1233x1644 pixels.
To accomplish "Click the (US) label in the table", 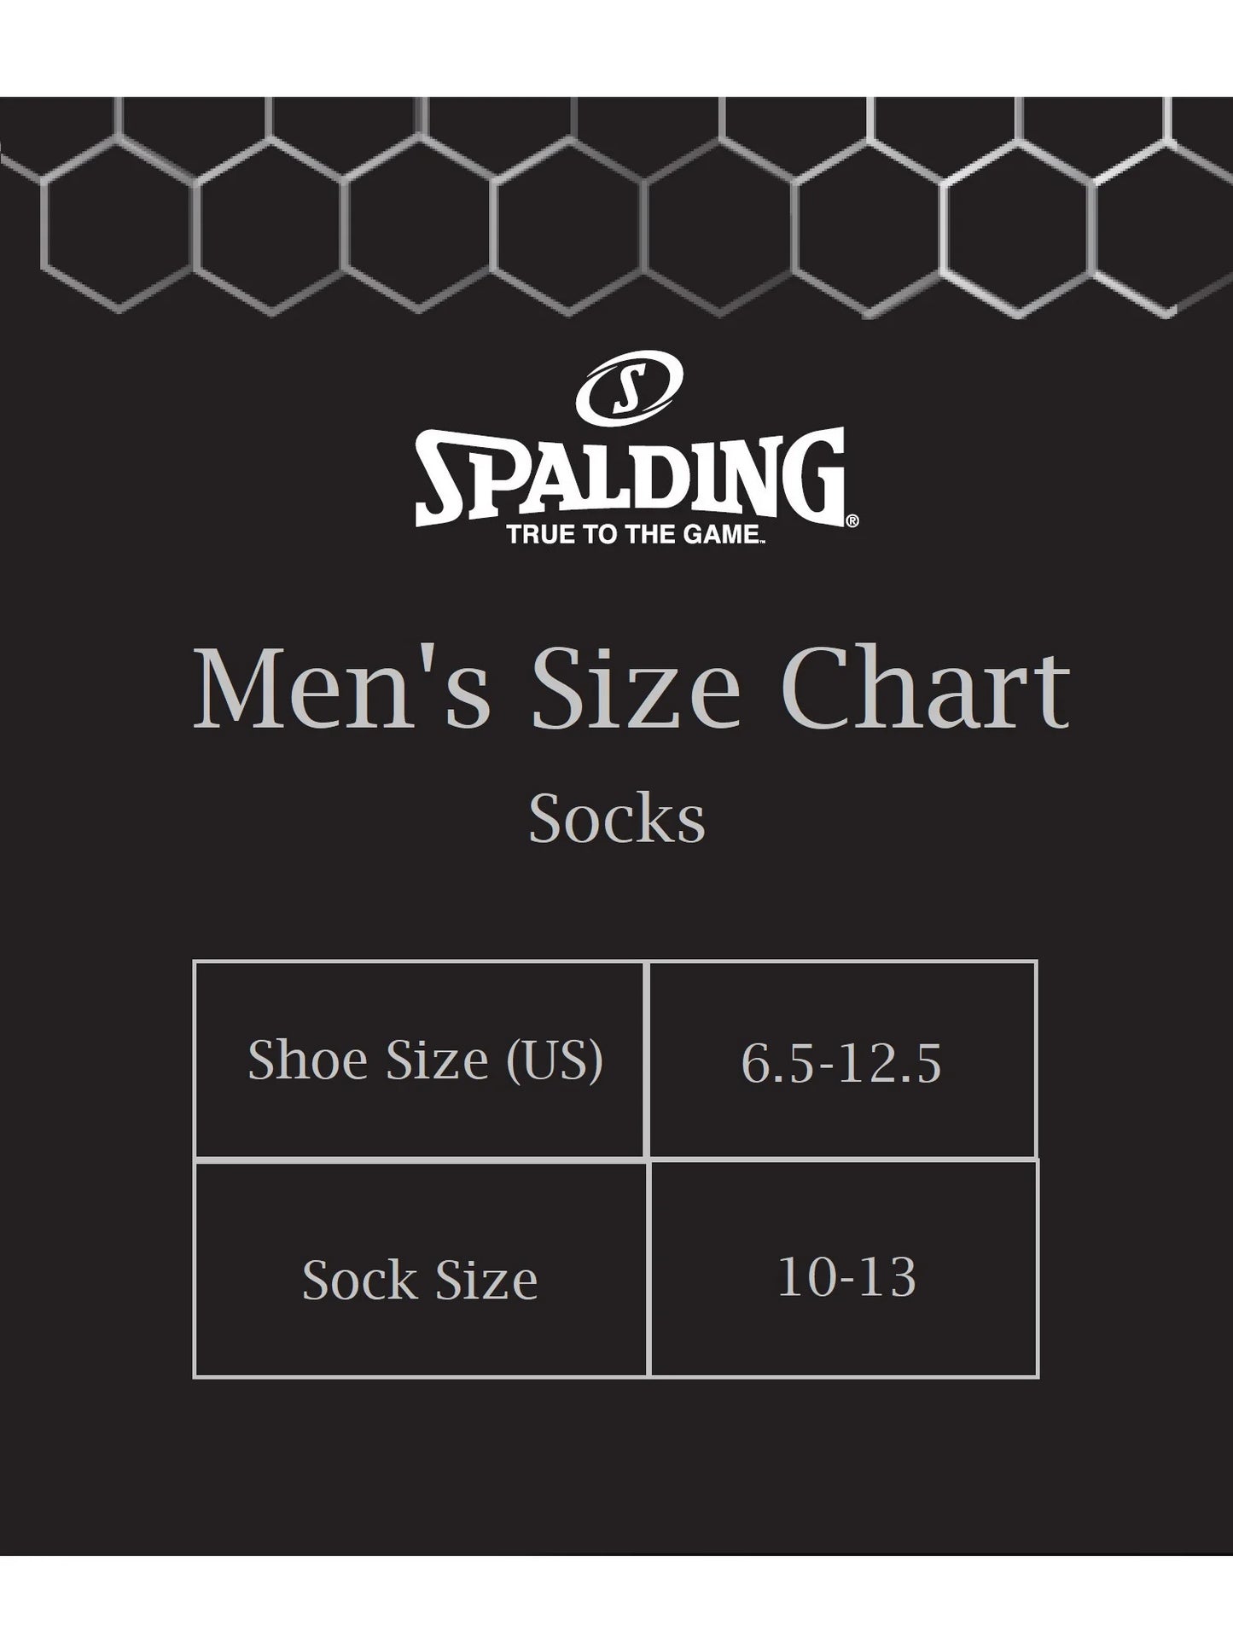I will [x=555, y=1060].
